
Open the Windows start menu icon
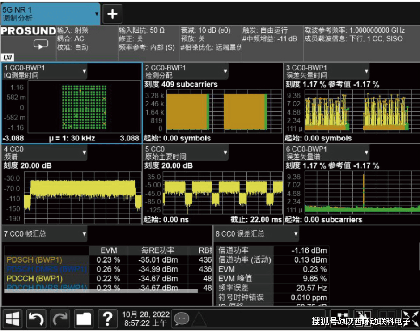(x=13, y=318)
